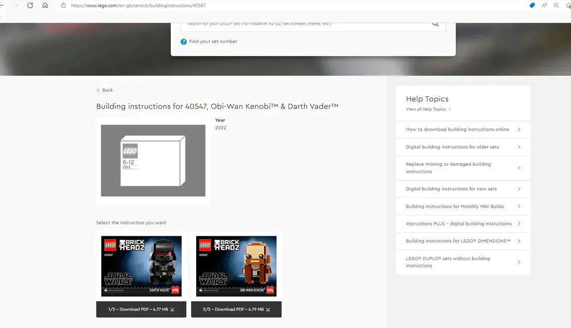Download Obi-Wan Kenobi PDF 2/2

236,309
